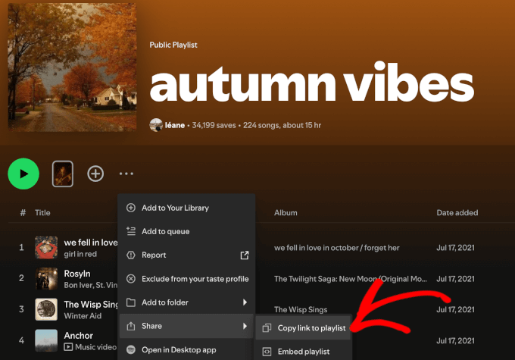Viewport: 515px width, 360px height.
Task: Click the Rosyln track album art
Action: point(46,278)
